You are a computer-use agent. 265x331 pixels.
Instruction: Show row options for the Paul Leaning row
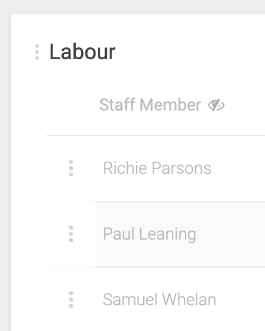[x=71, y=234]
